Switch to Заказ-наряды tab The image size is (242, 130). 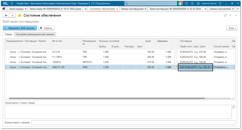click(16, 9)
